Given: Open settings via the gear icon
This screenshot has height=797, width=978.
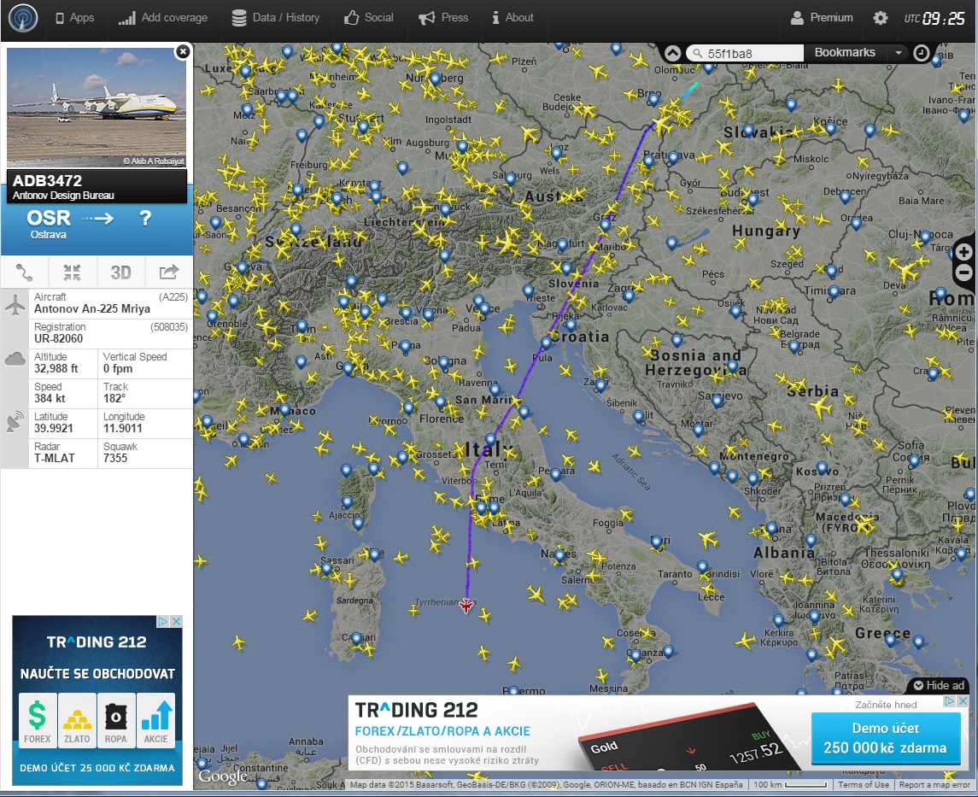Looking at the screenshot, I should [x=880, y=18].
